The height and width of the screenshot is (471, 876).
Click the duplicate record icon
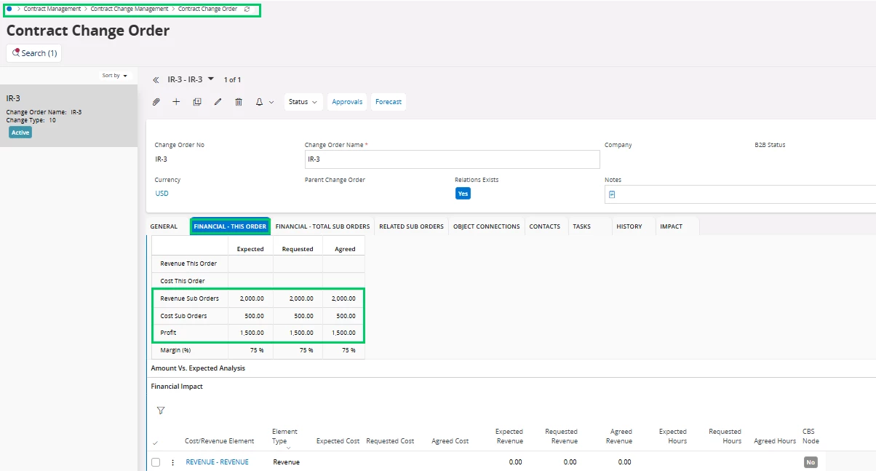197,102
